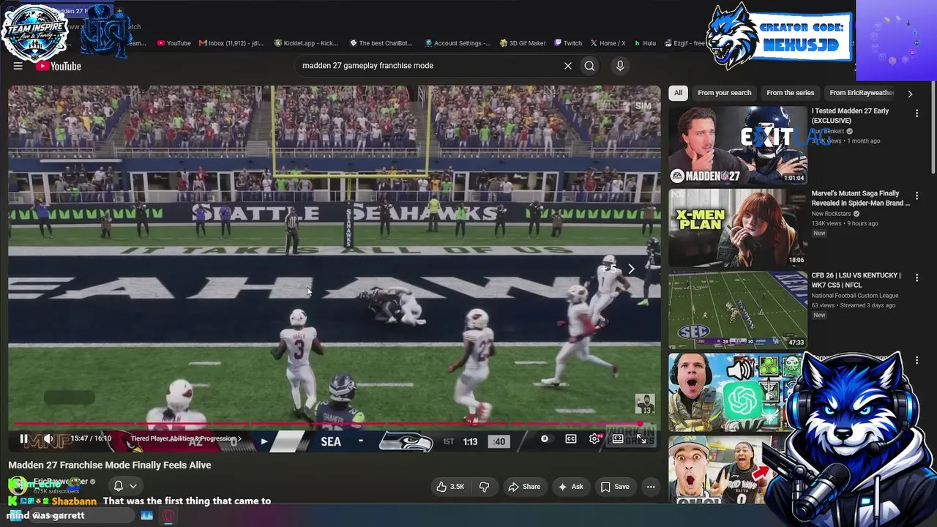
Task: Click the magnifier search button
Action: pos(589,66)
